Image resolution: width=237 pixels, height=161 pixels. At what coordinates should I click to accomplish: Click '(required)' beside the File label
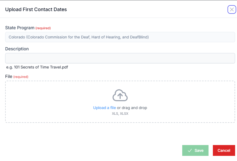pyautogui.click(x=21, y=77)
